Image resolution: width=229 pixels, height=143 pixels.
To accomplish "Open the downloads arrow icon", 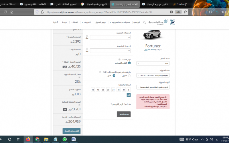I will click(217, 12).
